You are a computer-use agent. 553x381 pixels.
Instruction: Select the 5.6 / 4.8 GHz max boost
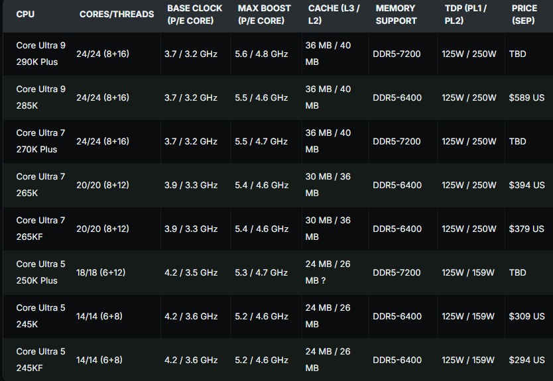pos(261,54)
